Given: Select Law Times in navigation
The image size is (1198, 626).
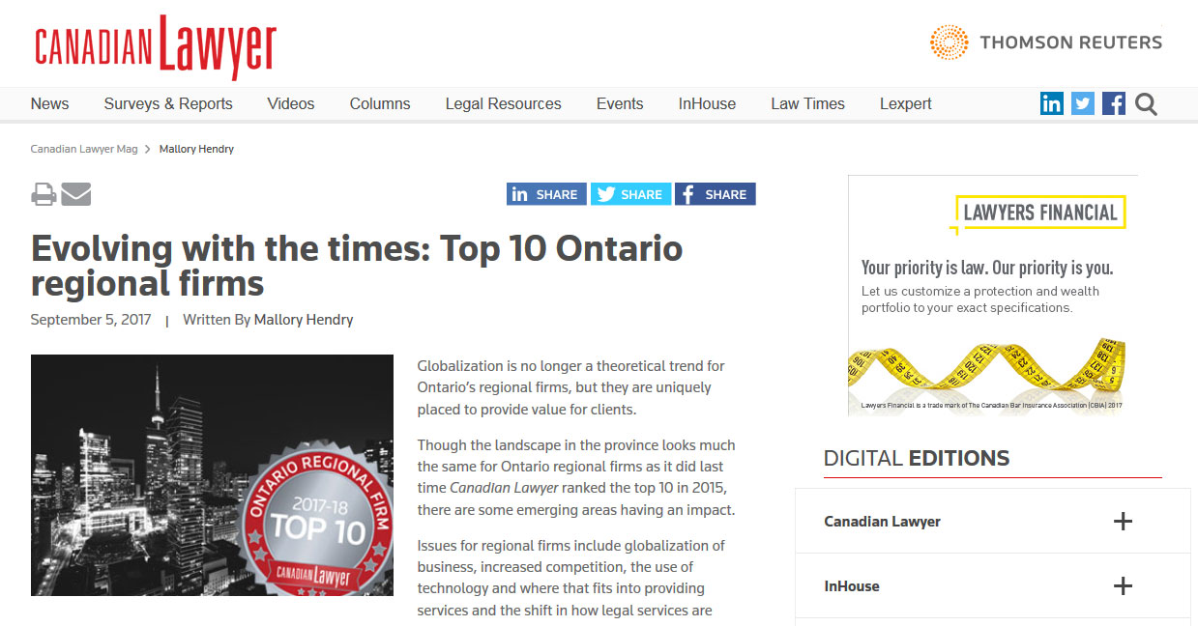Looking at the screenshot, I should click(807, 104).
